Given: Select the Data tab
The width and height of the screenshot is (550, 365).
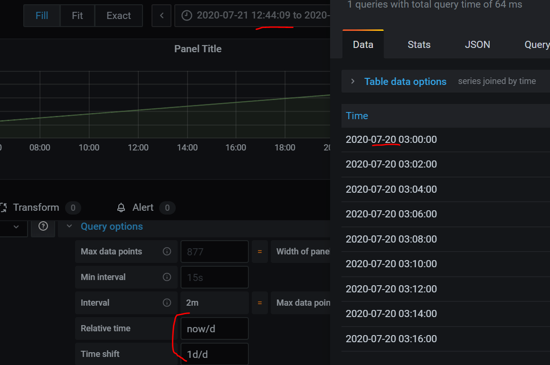Looking at the screenshot, I should pyautogui.click(x=363, y=44).
